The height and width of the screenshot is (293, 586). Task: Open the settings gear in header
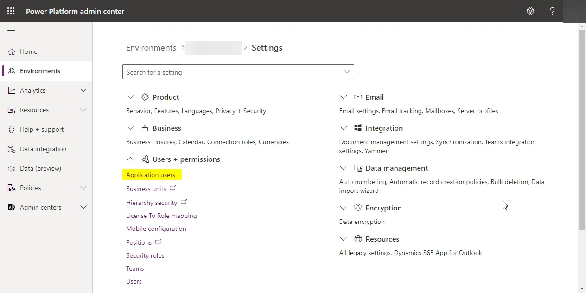click(530, 11)
